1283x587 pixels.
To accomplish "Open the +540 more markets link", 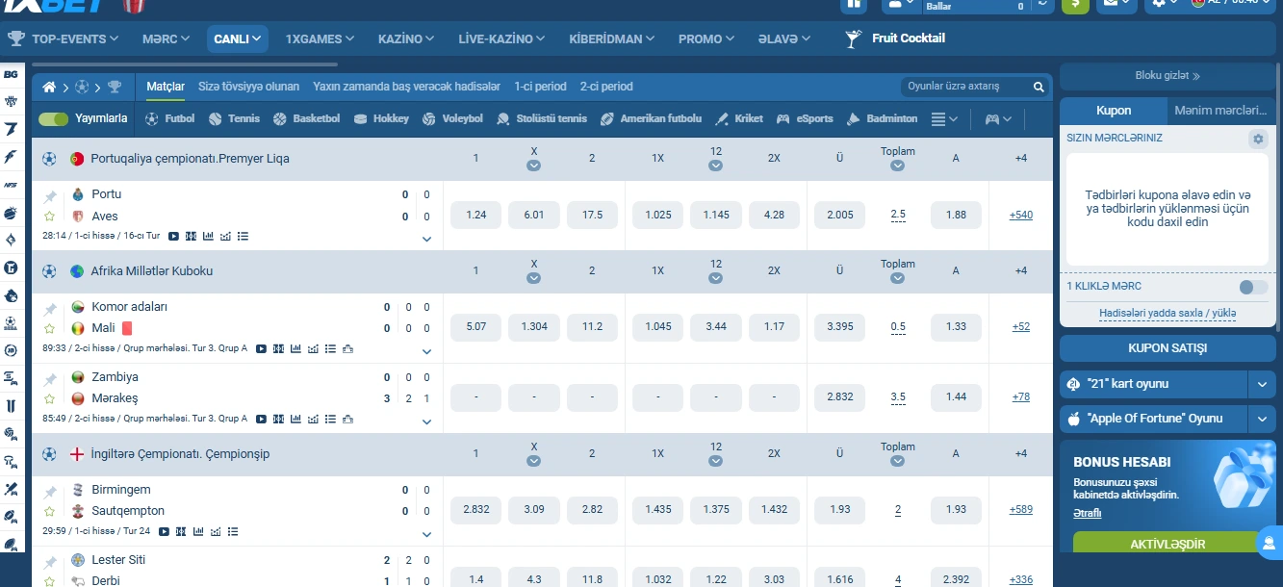I will click(x=1020, y=215).
